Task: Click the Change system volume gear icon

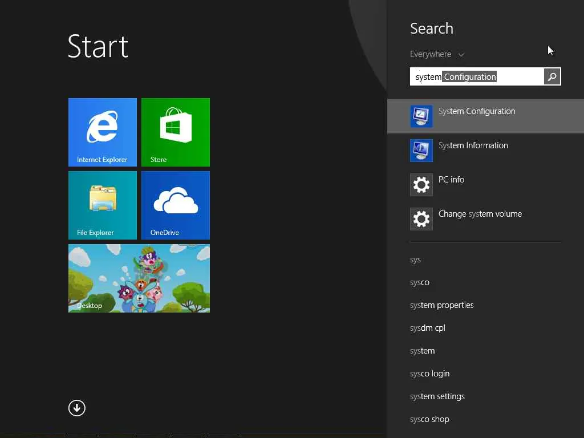Action: click(x=421, y=219)
